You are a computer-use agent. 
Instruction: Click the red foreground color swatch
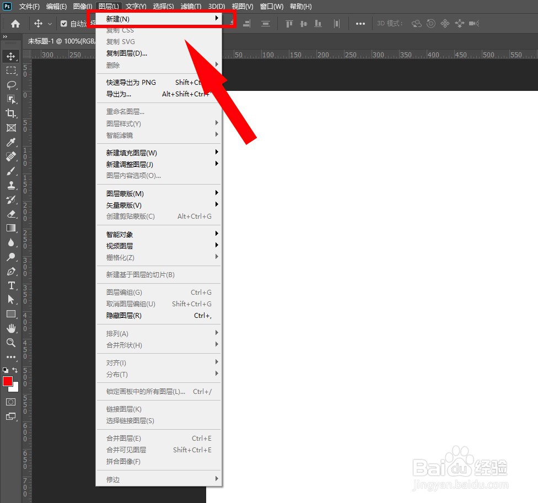tap(8, 381)
